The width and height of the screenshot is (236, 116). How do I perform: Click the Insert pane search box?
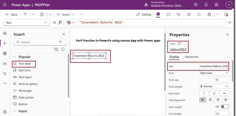[40, 42]
